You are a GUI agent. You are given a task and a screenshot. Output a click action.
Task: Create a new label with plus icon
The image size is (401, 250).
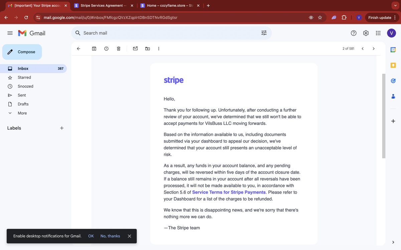[x=62, y=128]
